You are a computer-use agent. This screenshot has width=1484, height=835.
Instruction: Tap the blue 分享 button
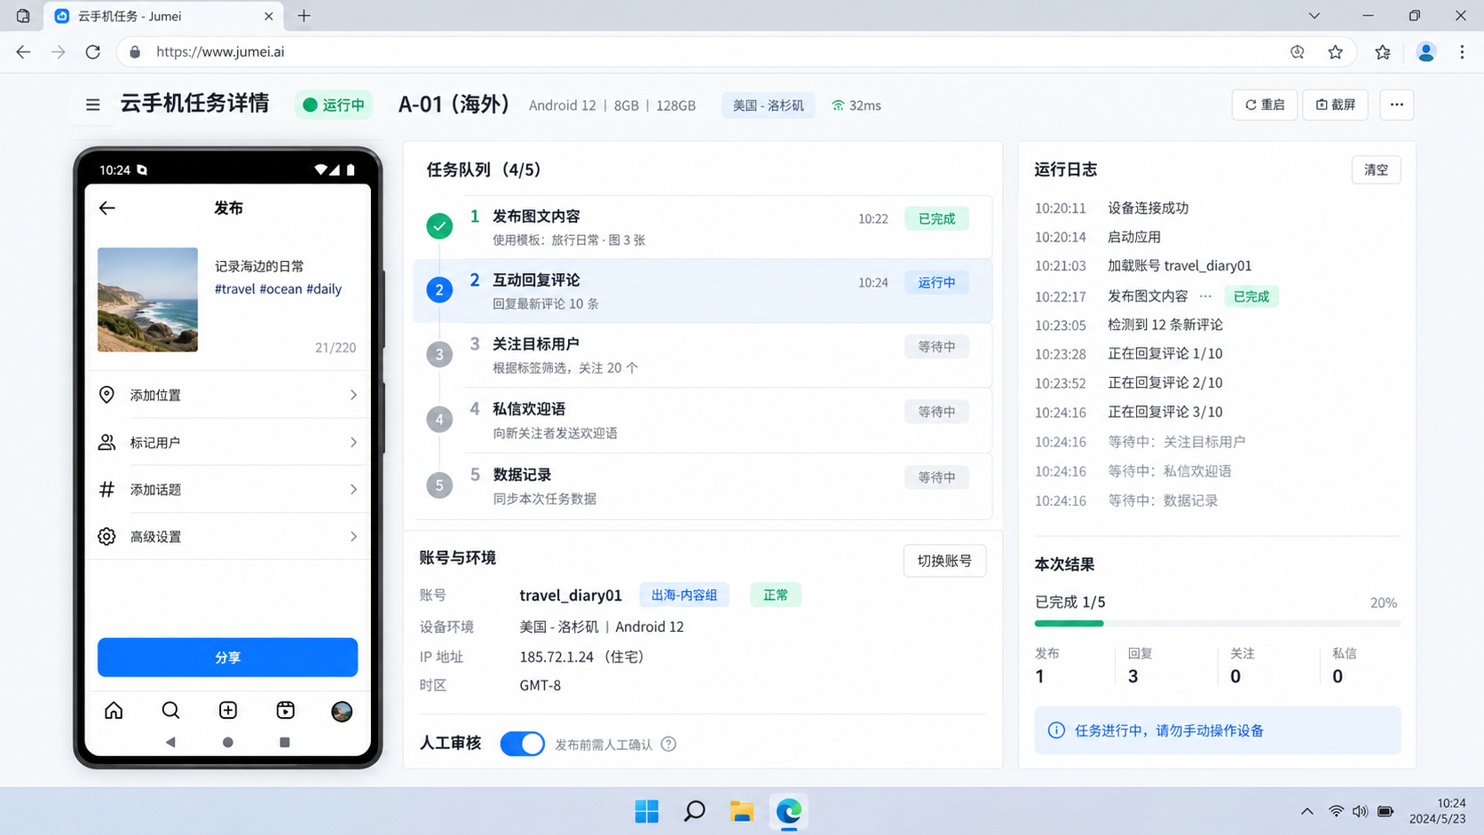(228, 658)
